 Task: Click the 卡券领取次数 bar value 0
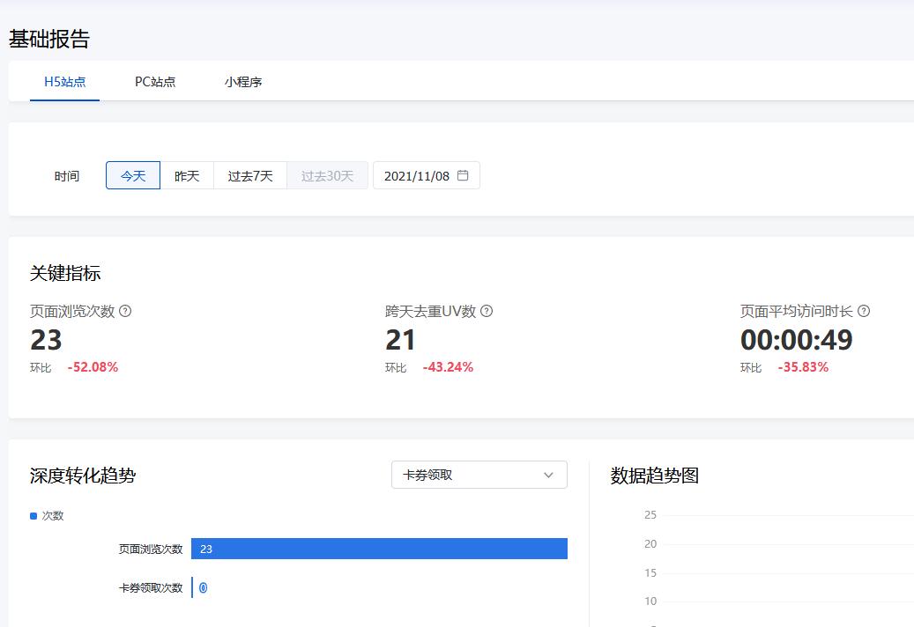tap(203, 588)
